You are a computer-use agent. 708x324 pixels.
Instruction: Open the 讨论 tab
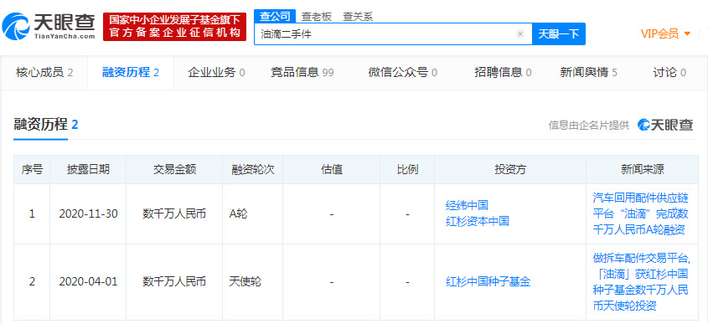[669, 72]
